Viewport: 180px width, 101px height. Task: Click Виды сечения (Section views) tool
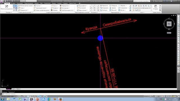(x=82, y=10)
